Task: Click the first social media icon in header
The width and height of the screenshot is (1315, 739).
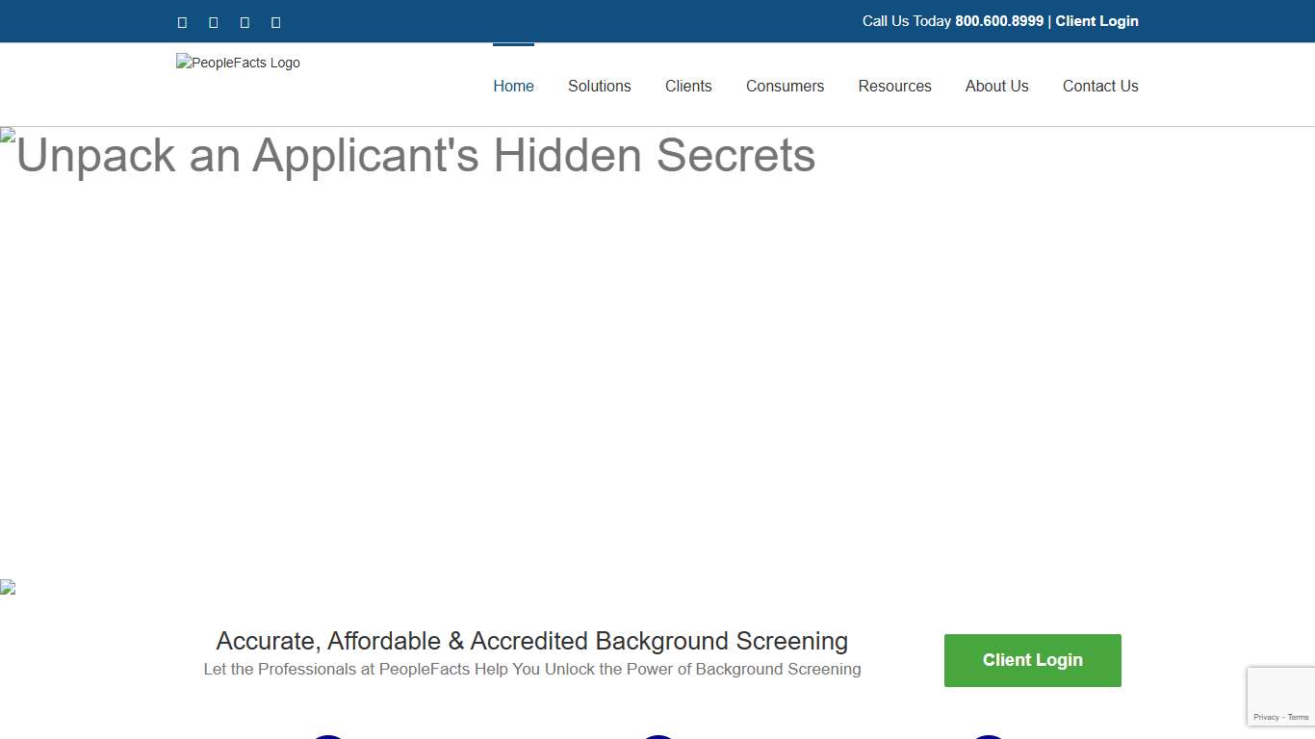Action: click(x=182, y=21)
